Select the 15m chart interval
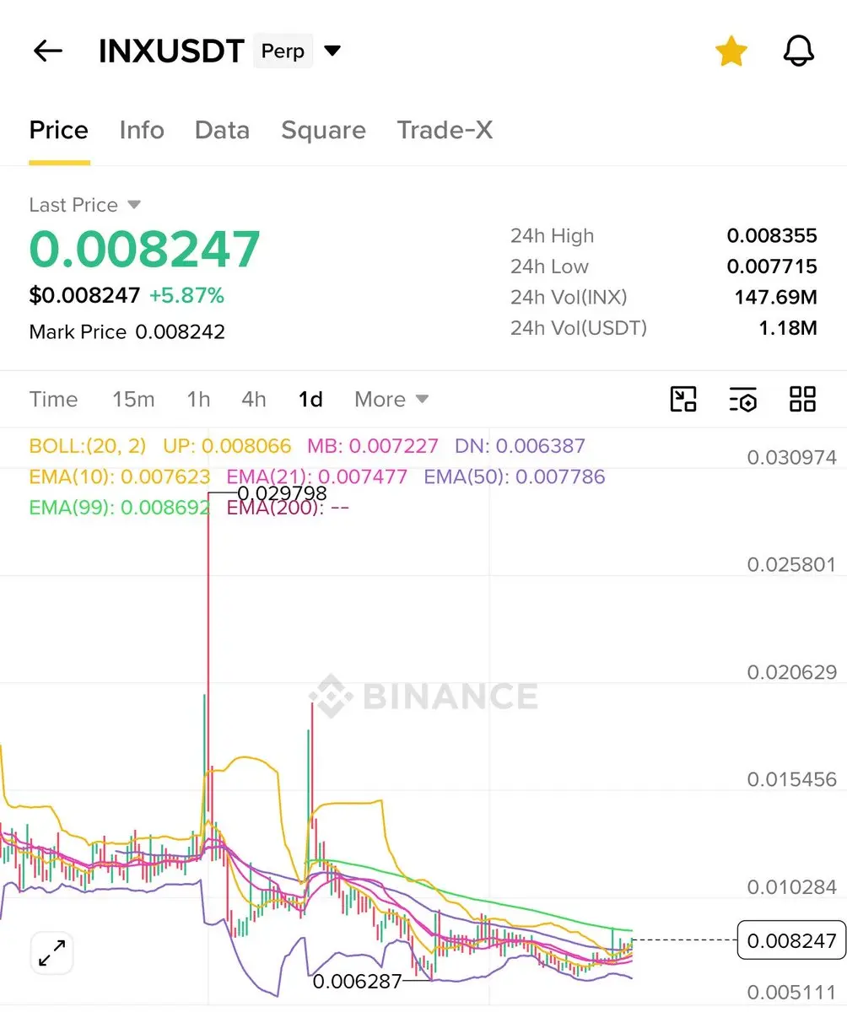The image size is (847, 1012). pyautogui.click(x=133, y=399)
